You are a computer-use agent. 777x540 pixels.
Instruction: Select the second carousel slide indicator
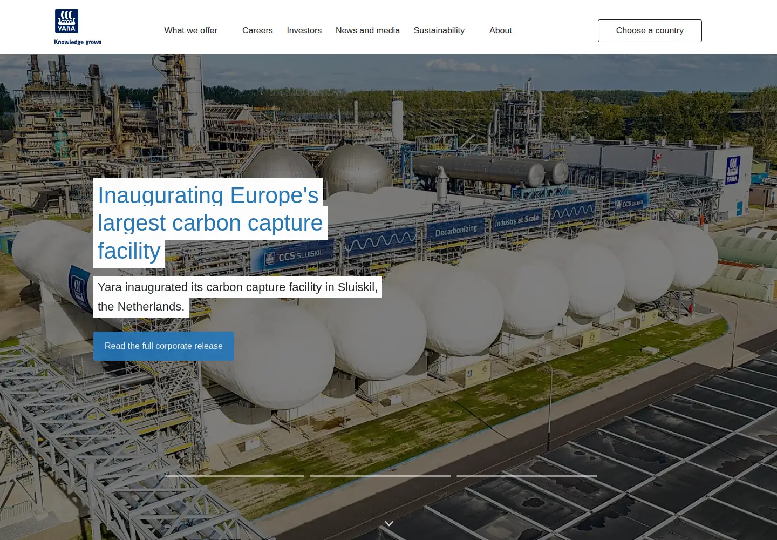point(380,476)
